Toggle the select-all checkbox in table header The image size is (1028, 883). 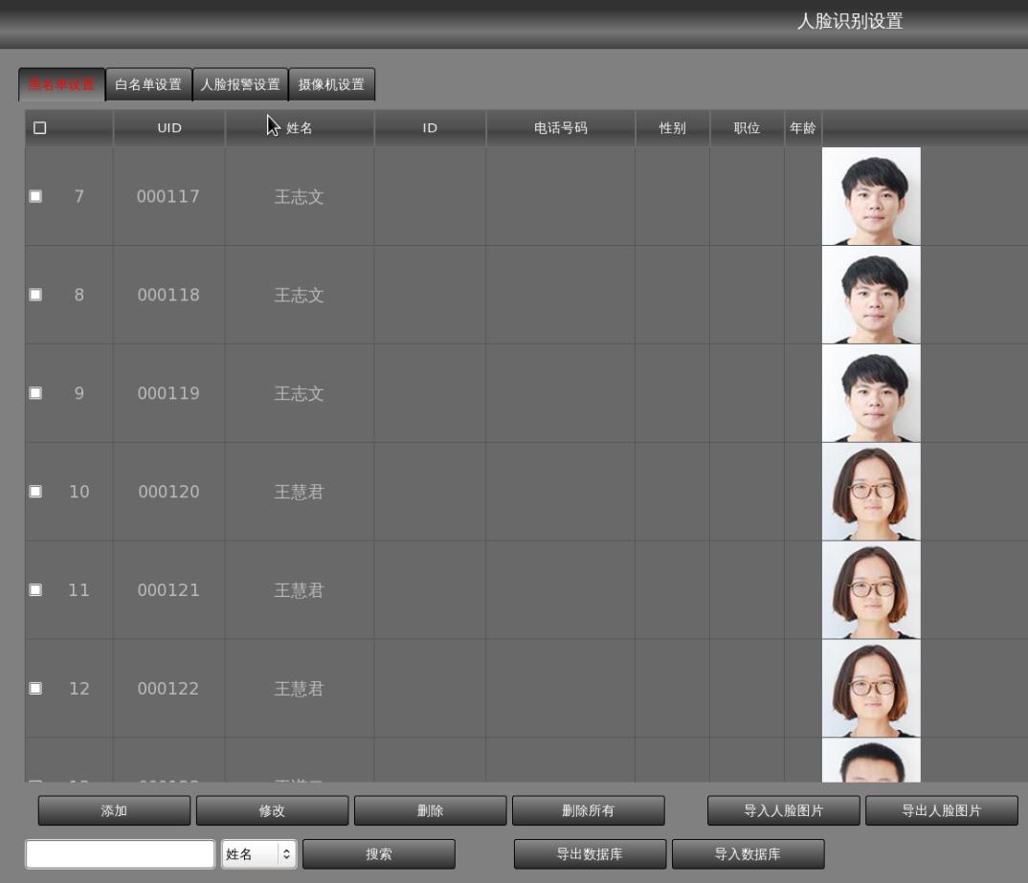[39, 129]
